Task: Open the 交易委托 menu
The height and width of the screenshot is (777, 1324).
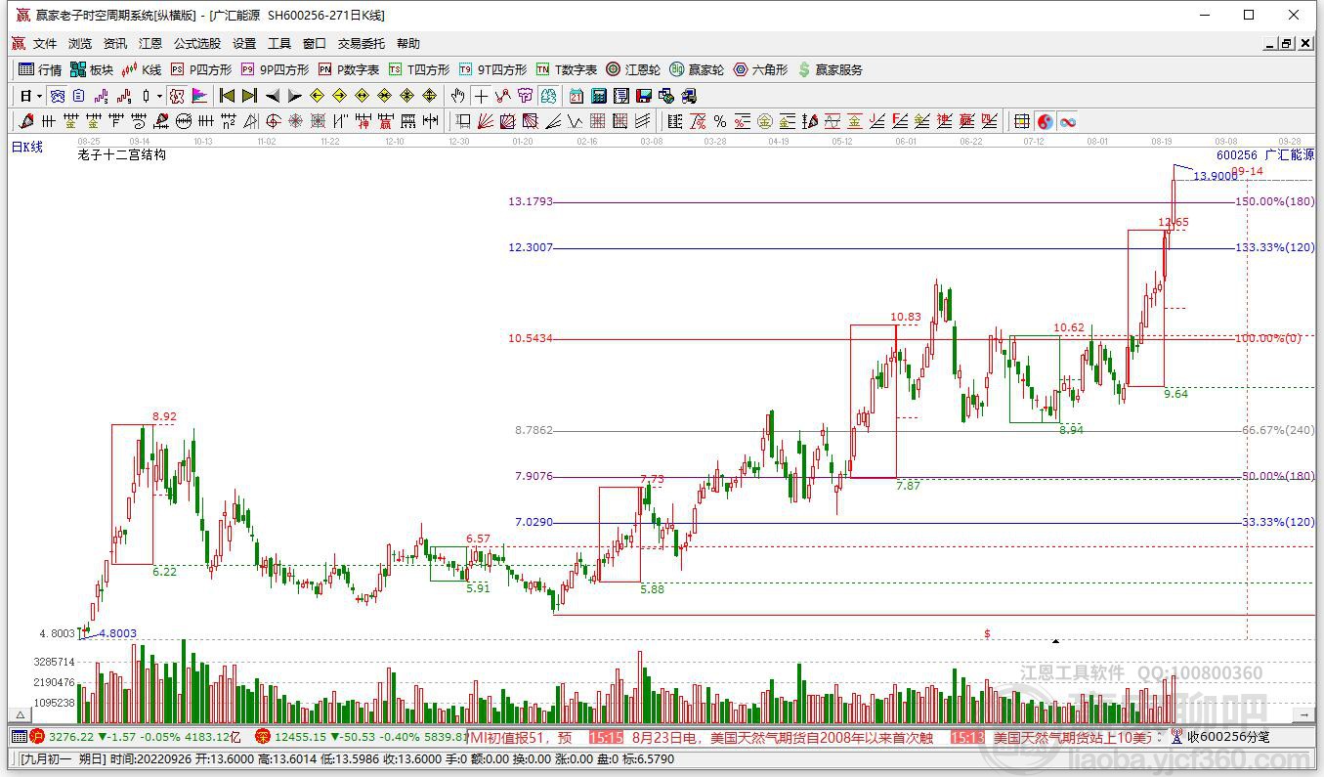Action: pyautogui.click(x=362, y=44)
